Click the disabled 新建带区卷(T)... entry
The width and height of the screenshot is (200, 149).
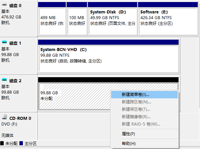point(144,109)
